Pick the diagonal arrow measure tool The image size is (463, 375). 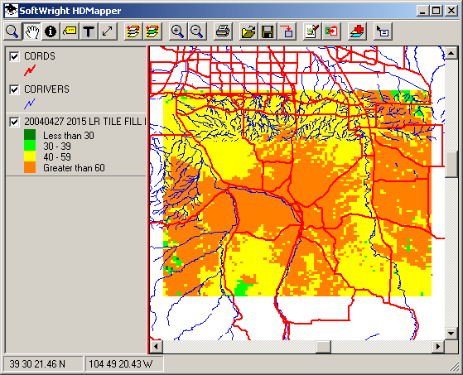pos(108,31)
